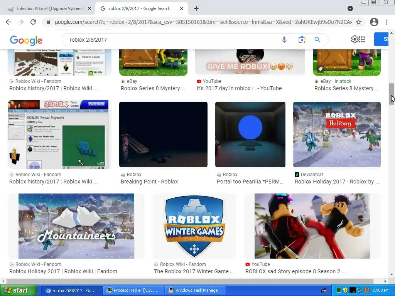The height and width of the screenshot is (296, 395).
Task: Bookmark this page with the star icon
Action: click(359, 22)
